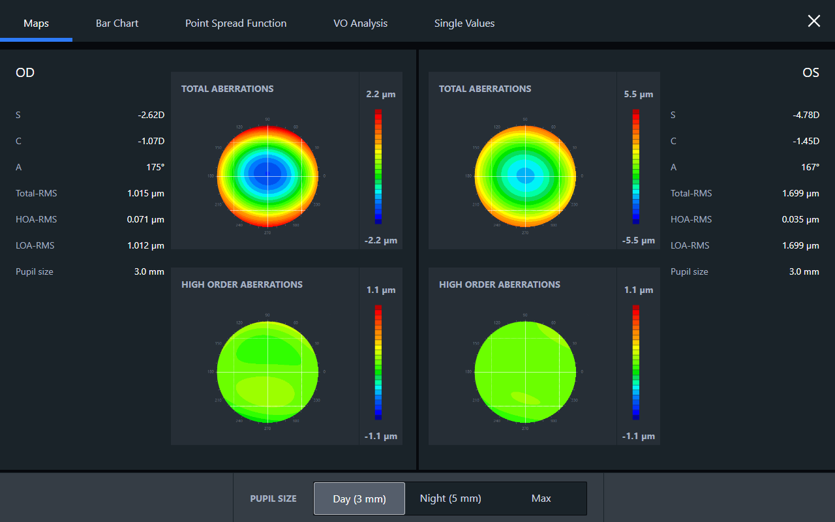Click the OS sphere value -4.78D
The image size is (835, 522).
(x=806, y=115)
